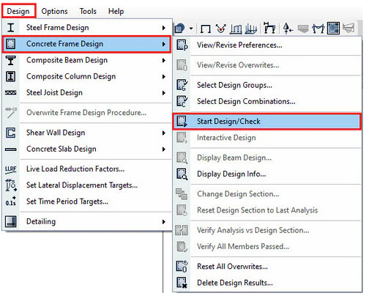The image size is (366, 296).
Task: Click the Steel Frame Design I-beam icon
Action: [x=10, y=28]
